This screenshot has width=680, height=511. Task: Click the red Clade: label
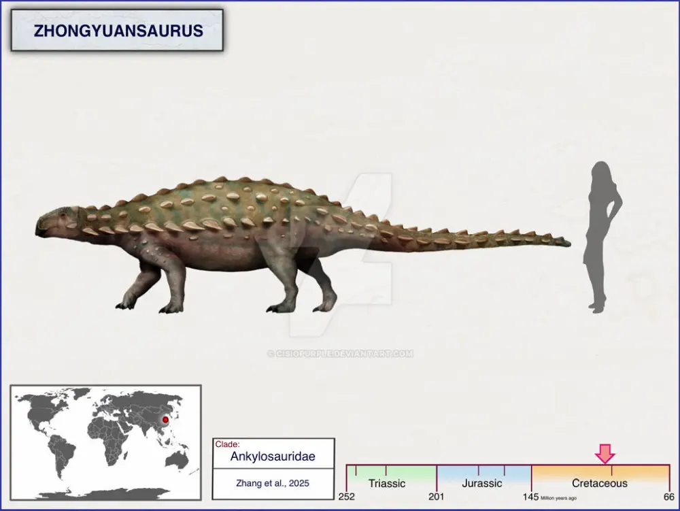click(227, 444)
